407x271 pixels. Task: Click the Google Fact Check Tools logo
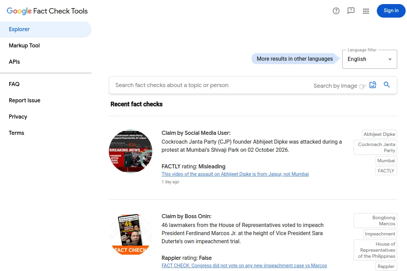pos(47,11)
